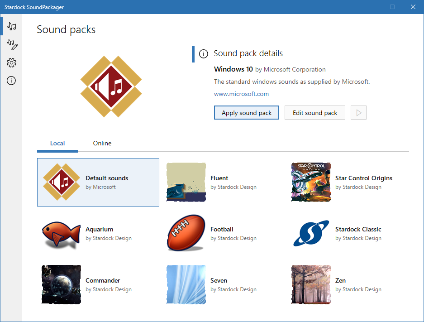Minimize the SoundPackager window

372,7
